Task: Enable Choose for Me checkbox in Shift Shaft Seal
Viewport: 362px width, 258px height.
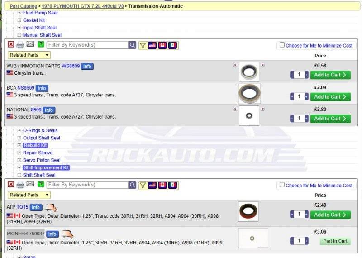Action: pos(282,185)
